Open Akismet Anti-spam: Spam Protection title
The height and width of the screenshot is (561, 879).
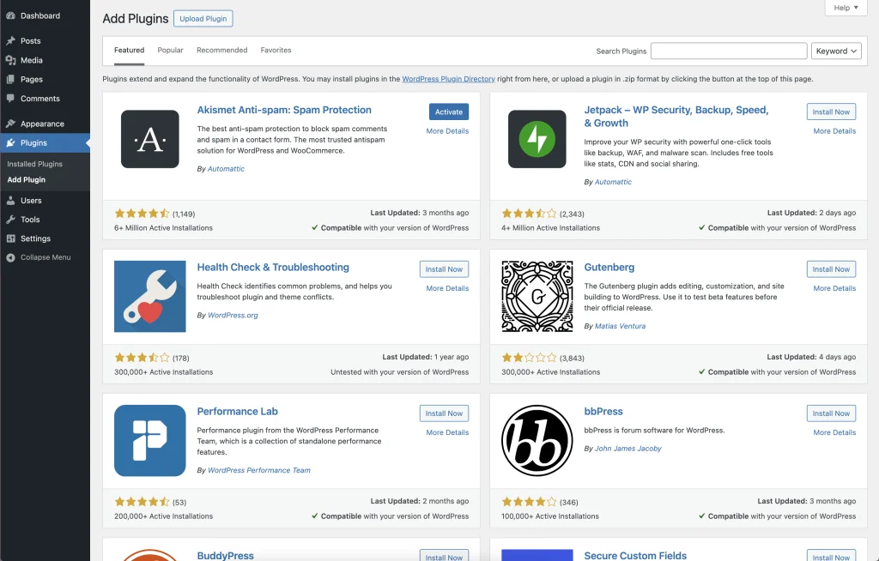(x=284, y=110)
